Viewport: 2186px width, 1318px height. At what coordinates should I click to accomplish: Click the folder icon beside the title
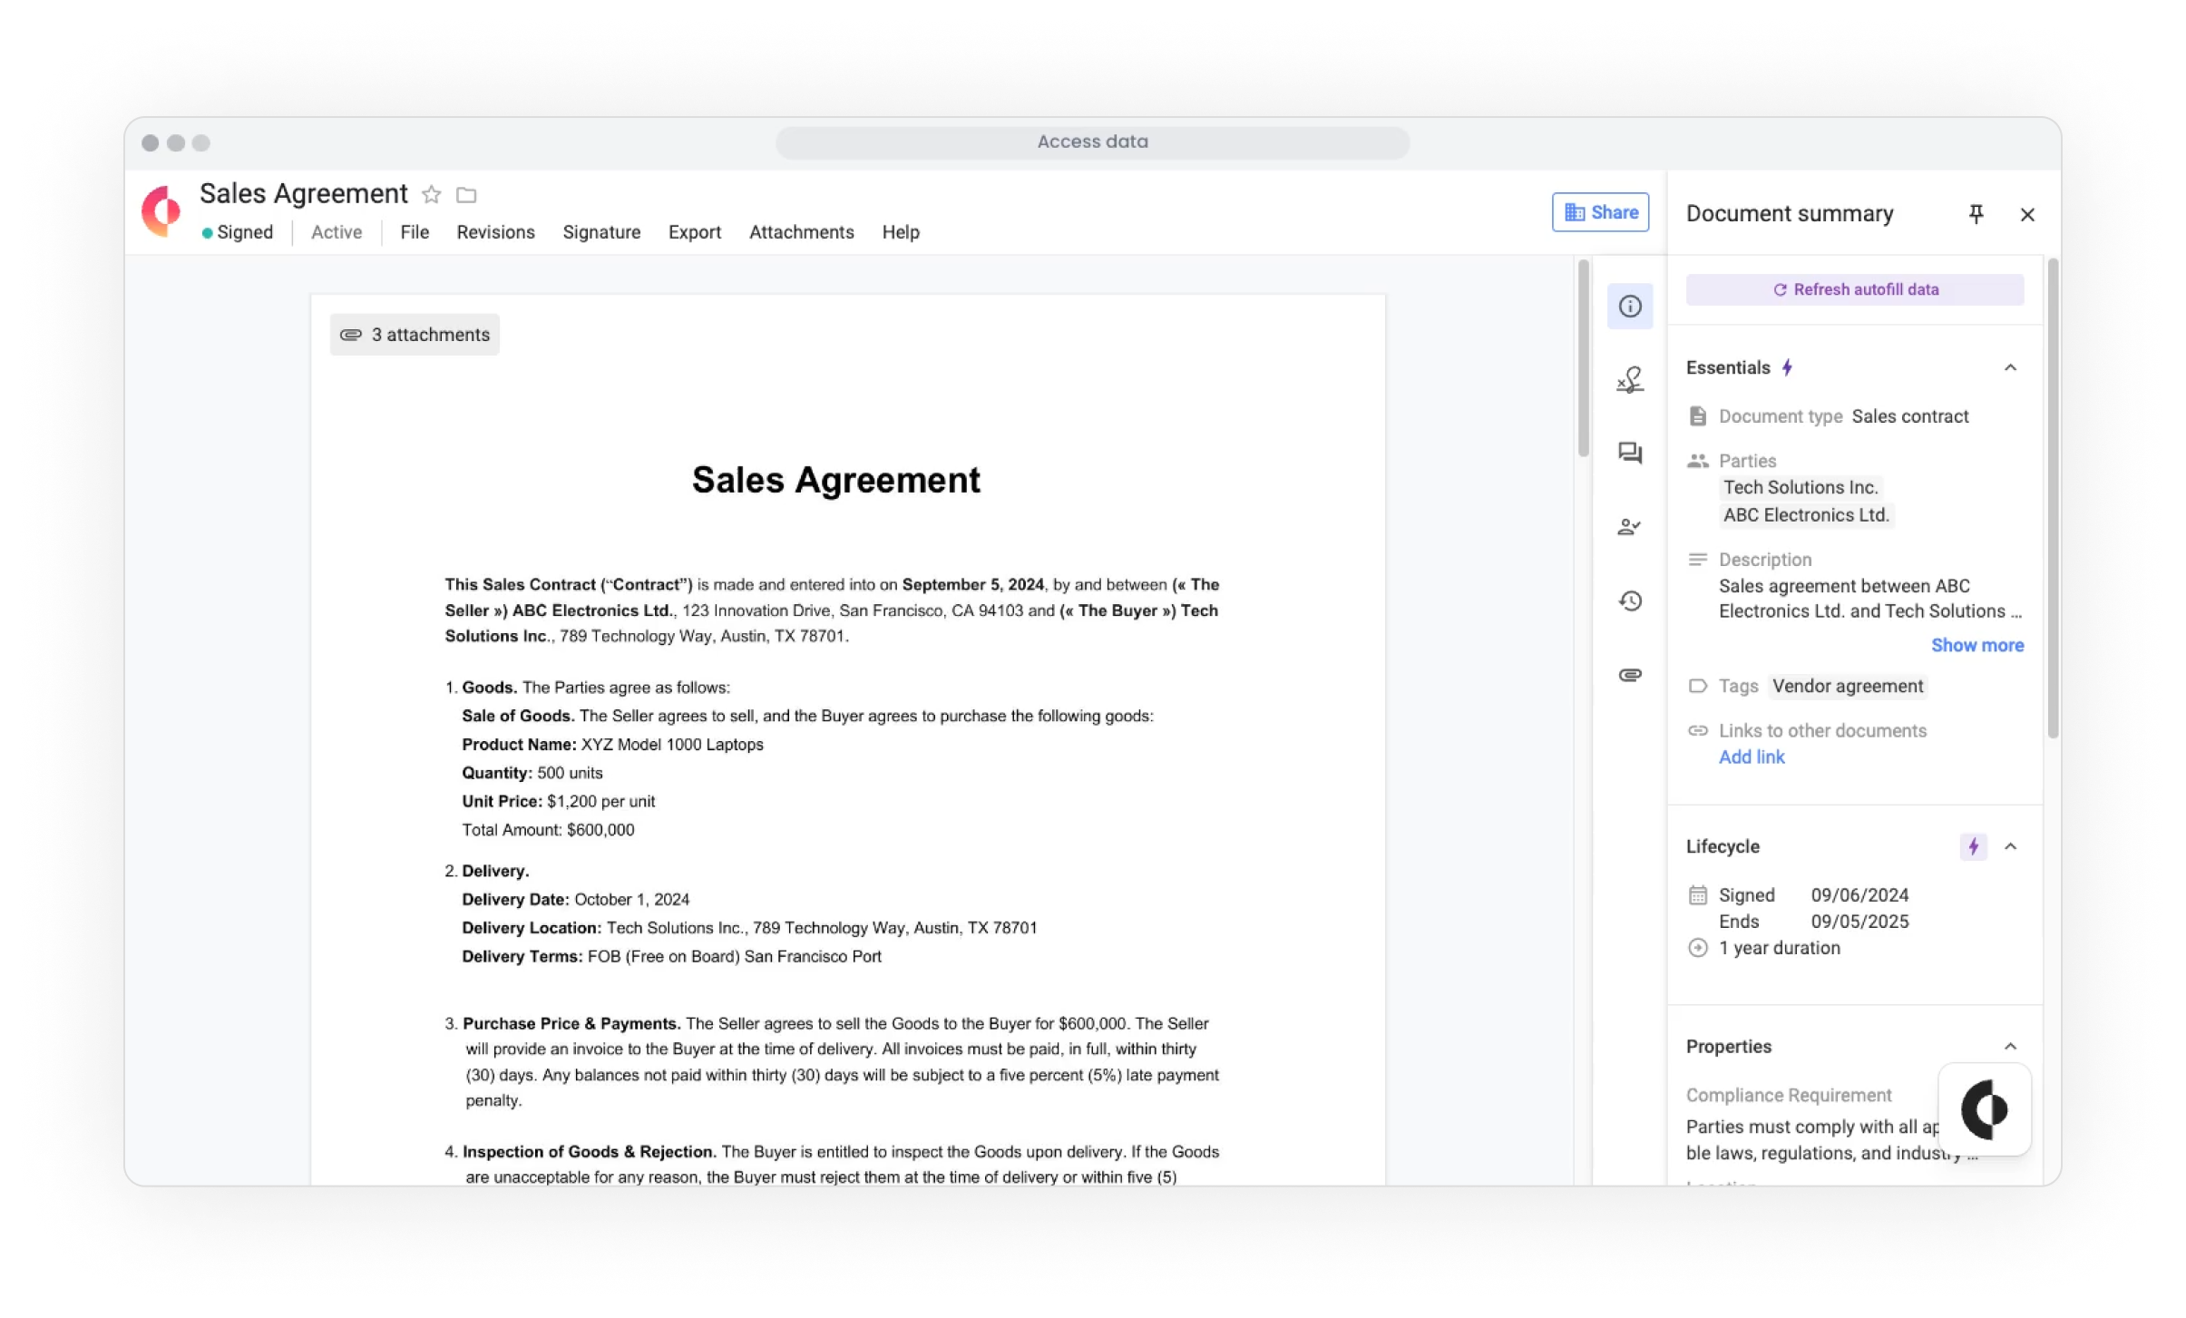466,195
